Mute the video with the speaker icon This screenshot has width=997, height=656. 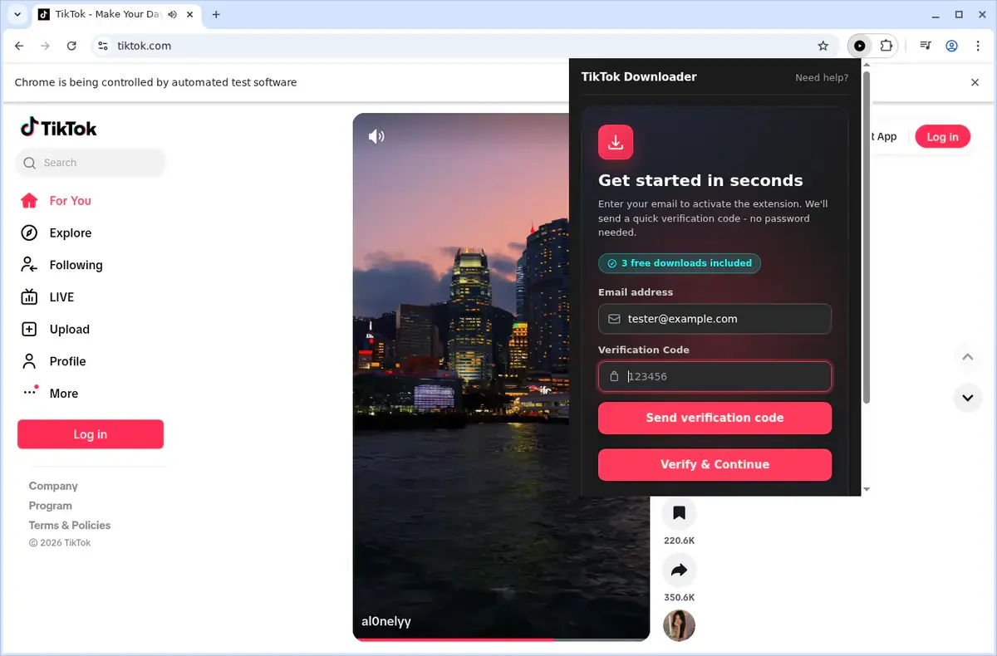[376, 136]
